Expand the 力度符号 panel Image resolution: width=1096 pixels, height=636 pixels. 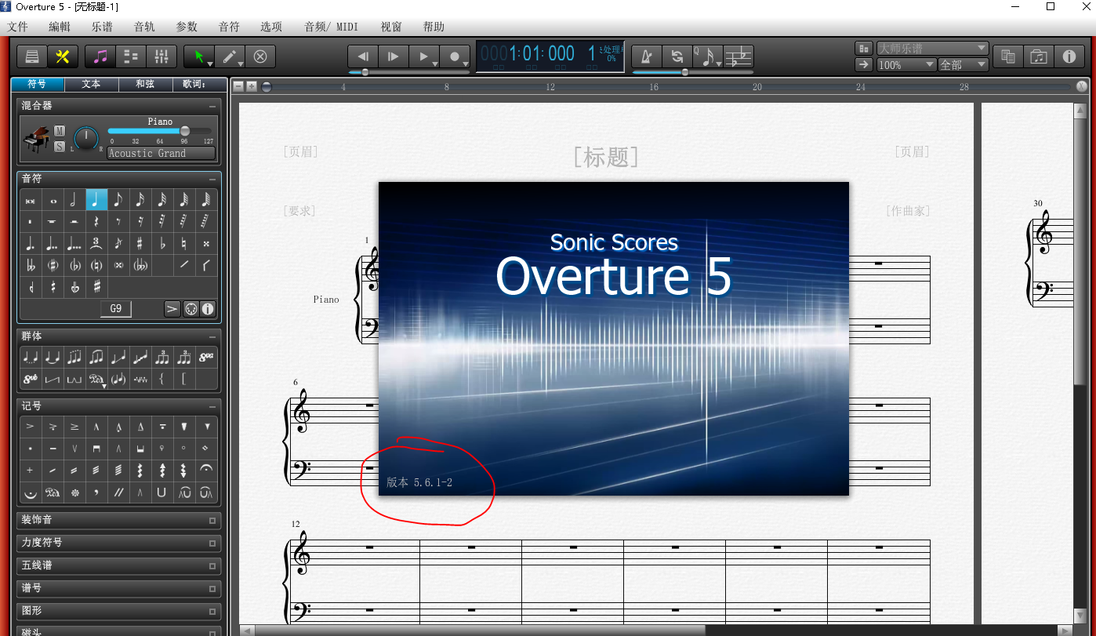coord(212,543)
